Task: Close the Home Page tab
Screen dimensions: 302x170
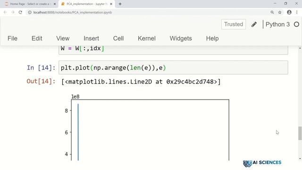Action: click(x=55, y=4)
